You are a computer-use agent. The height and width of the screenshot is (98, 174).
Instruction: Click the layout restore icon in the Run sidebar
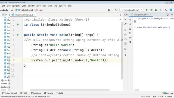click(x=125, y=49)
